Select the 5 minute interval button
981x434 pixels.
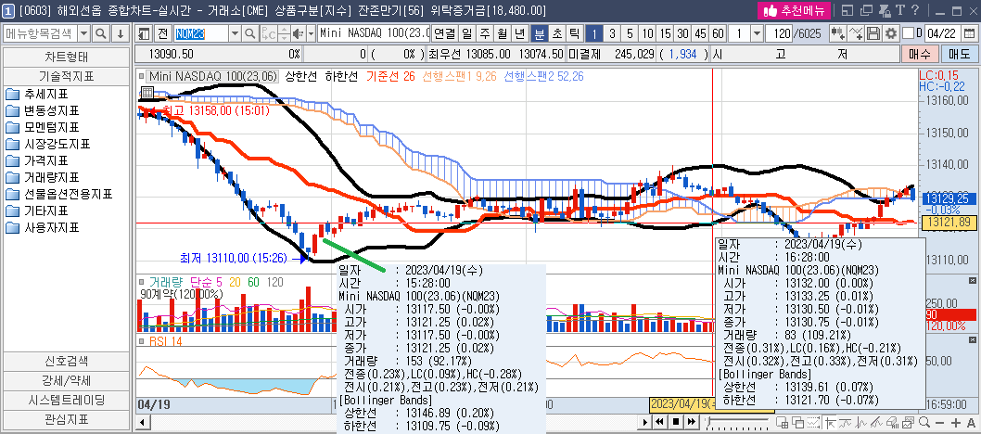click(x=630, y=33)
